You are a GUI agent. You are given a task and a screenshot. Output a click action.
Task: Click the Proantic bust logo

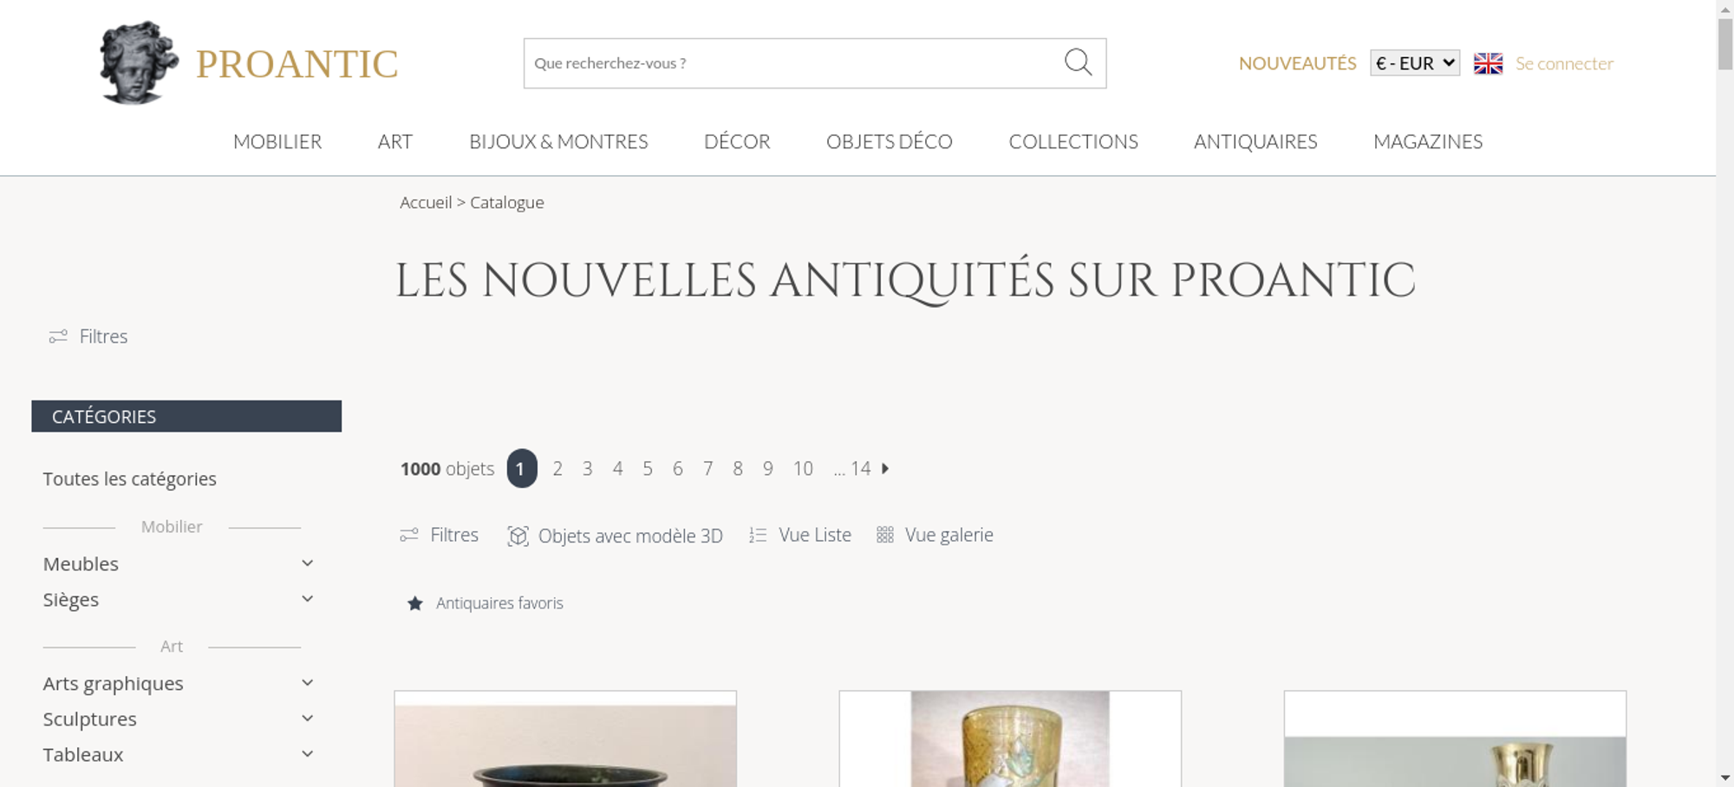click(x=139, y=62)
